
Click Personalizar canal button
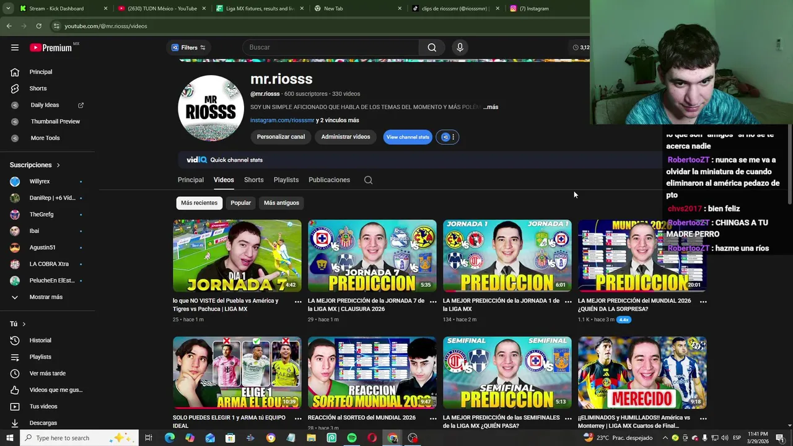(x=281, y=137)
